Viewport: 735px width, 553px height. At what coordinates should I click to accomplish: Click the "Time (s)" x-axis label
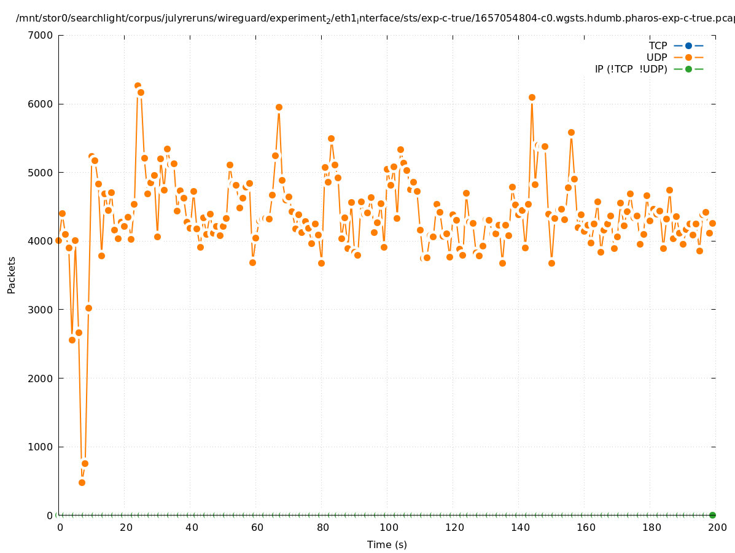click(387, 544)
